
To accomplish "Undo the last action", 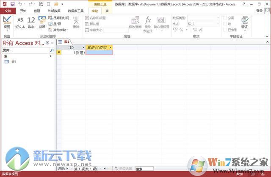I will 20,4.
